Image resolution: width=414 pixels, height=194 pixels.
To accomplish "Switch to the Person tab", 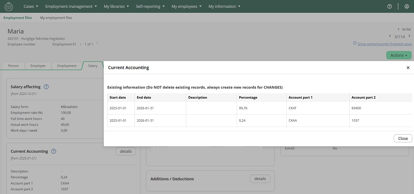I will click(13, 66).
